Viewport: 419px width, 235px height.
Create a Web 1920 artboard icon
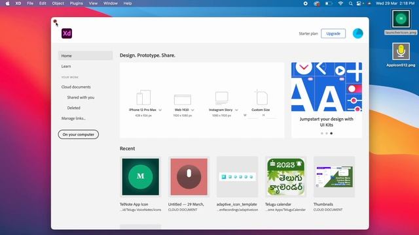(183, 100)
